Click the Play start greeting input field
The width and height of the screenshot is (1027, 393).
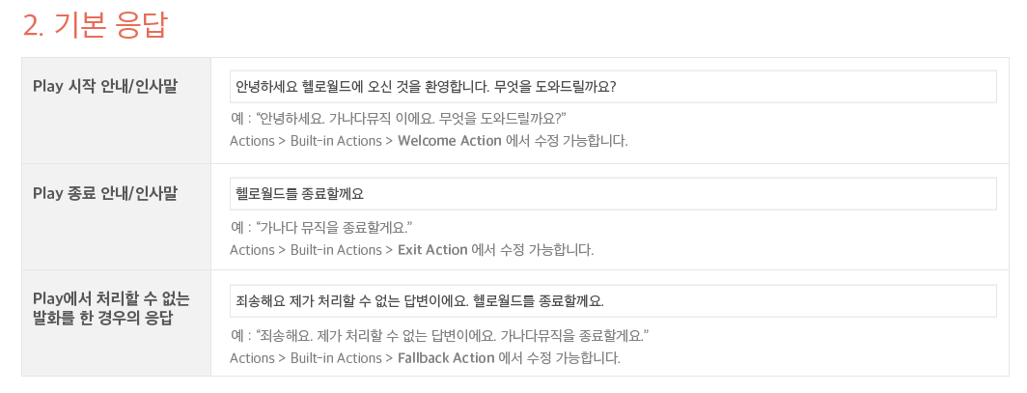pos(613,87)
